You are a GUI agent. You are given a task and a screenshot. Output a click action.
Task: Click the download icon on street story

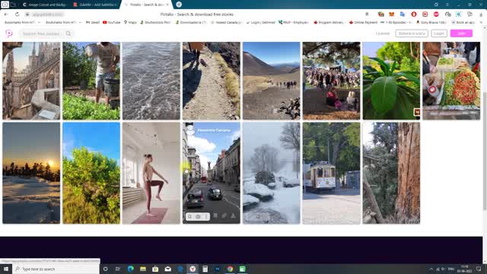pyautogui.click(x=233, y=215)
